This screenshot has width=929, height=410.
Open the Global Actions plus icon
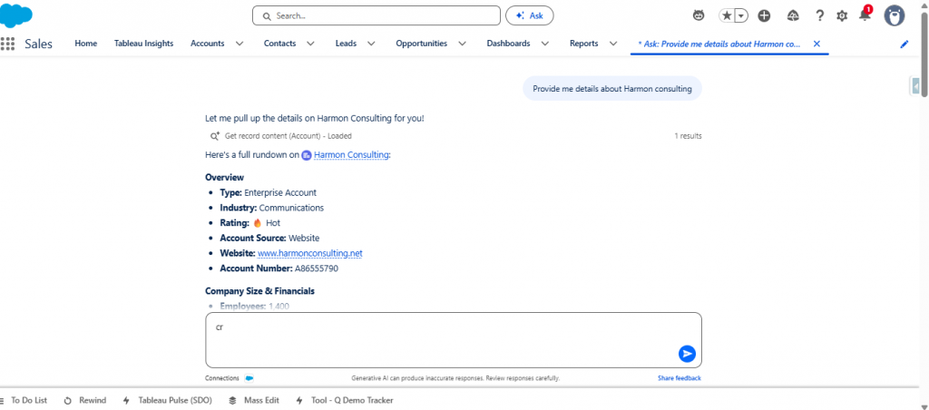764,16
